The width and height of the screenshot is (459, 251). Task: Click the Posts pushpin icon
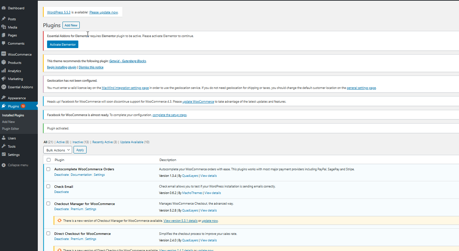pyautogui.click(x=4, y=19)
